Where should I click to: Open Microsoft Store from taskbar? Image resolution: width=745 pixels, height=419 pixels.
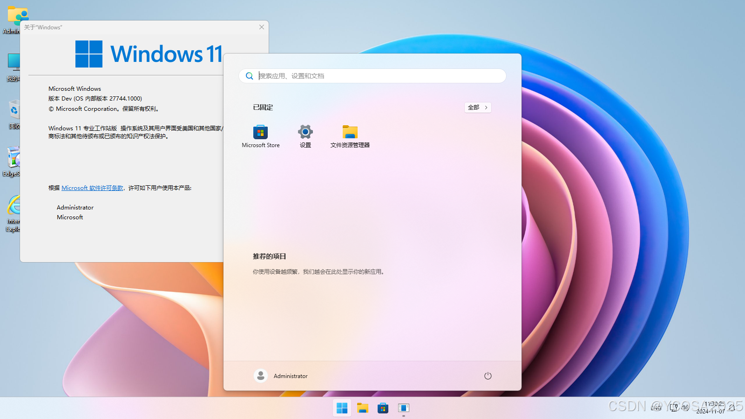[383, 408]
